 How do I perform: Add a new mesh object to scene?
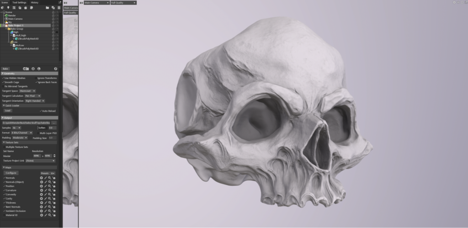tap(2, 7)
